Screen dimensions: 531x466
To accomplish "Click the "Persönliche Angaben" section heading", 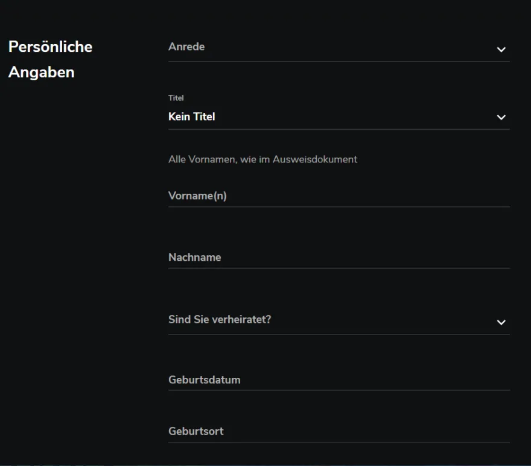I will click(49, 59).
